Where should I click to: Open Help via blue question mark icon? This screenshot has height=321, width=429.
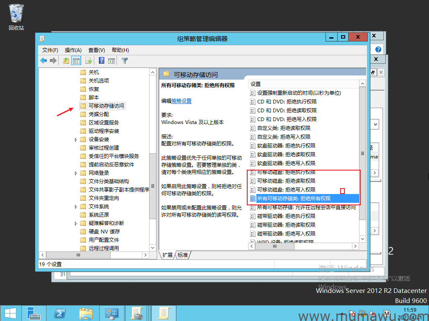[101, 61]
